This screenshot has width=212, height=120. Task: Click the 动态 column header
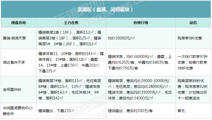pyautogui.click(x=193, y=23)
